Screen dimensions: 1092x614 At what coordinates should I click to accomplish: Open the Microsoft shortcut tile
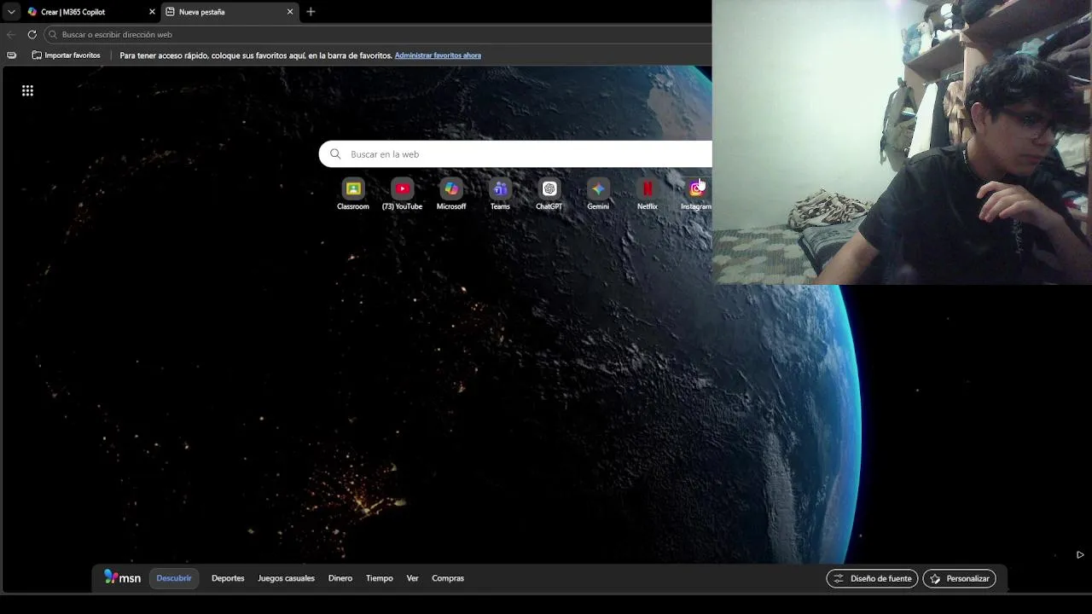(x=451, y=194)
